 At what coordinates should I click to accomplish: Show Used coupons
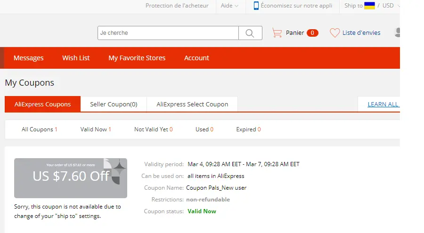[x=204, y=129]
